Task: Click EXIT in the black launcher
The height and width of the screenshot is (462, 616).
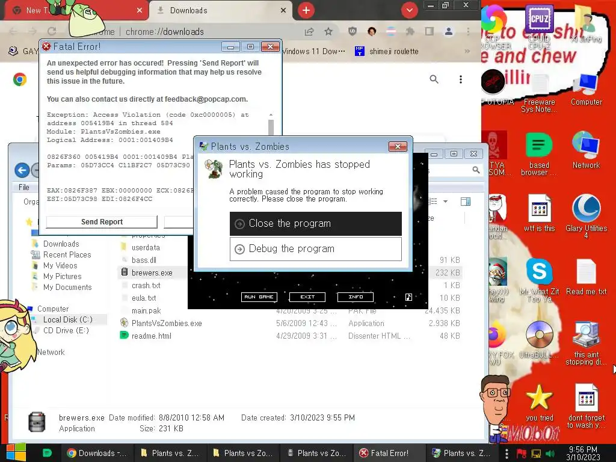Action: pos(307,297)
